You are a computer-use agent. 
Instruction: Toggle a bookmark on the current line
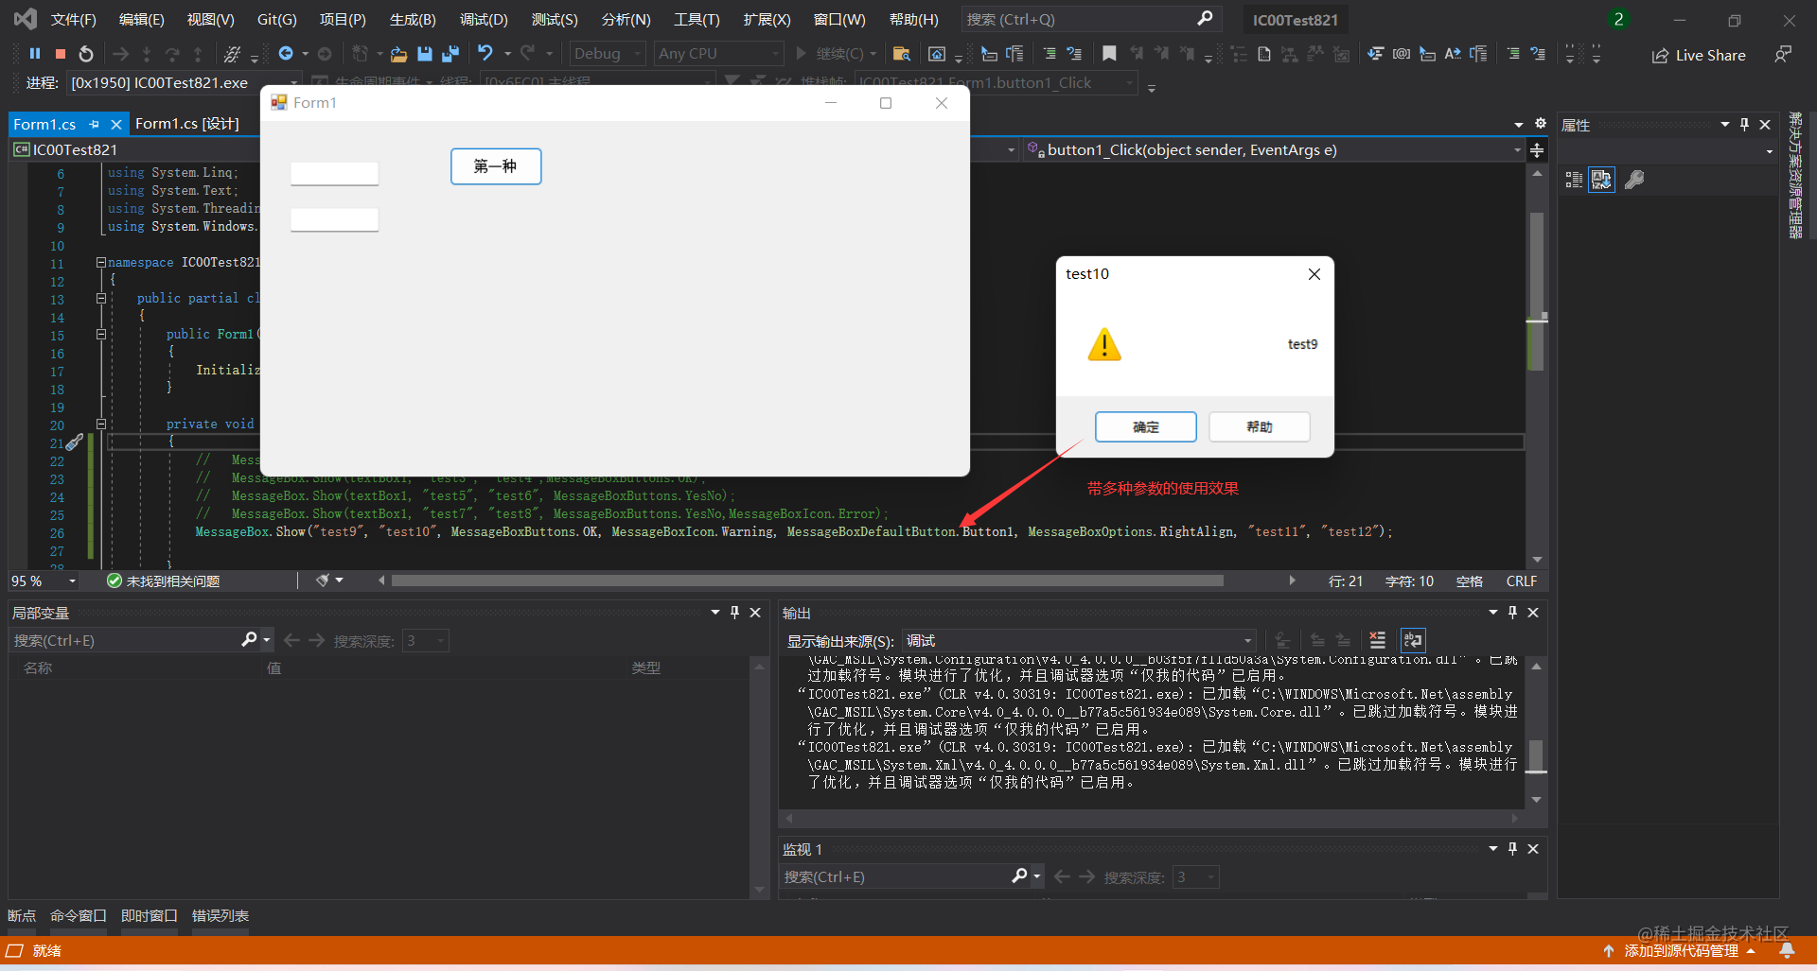pos(1110,54)
